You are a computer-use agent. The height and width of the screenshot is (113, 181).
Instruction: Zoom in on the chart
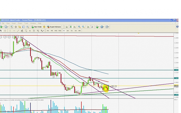click(79, 27)
